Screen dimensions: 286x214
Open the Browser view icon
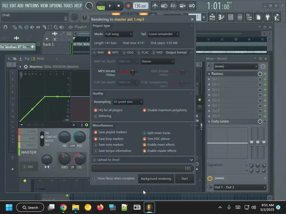(x=249, y=17)
